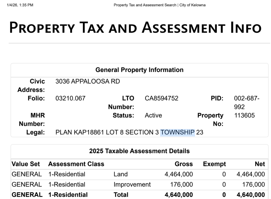Click the folio number 03210.067
271x199 pixels.
point(70,98)
